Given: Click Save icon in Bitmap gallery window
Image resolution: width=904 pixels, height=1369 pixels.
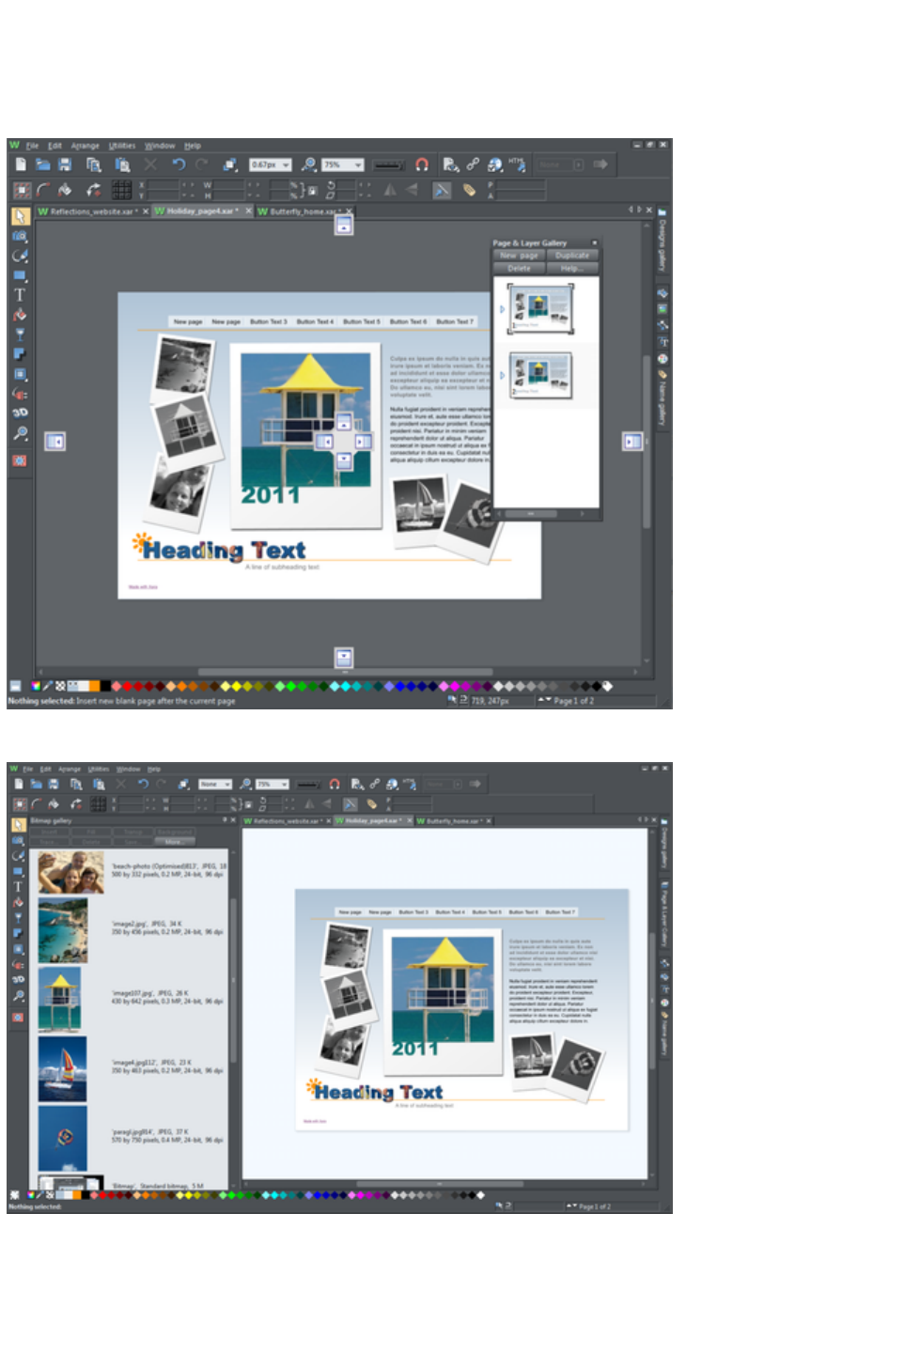Looking at the screenshot, I should [x=54, y=784].
